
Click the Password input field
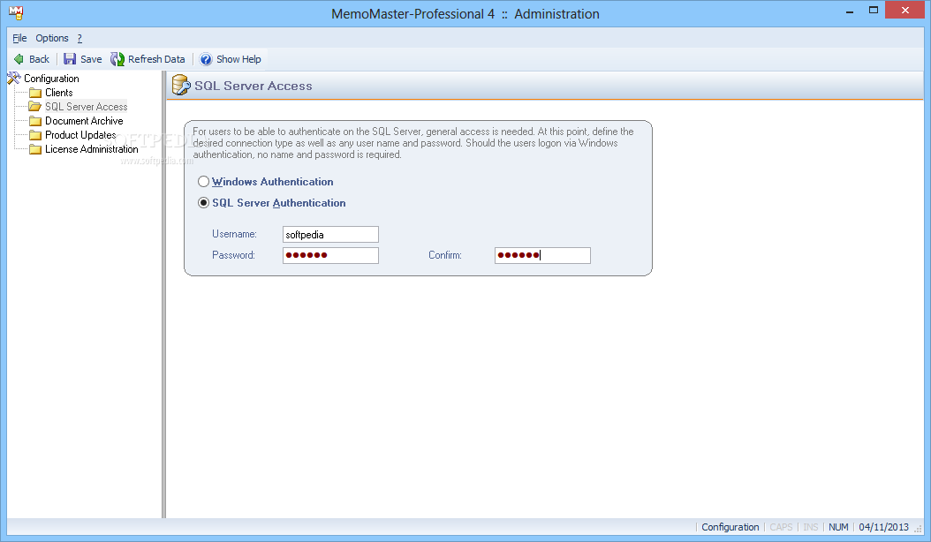click(330, 255)
